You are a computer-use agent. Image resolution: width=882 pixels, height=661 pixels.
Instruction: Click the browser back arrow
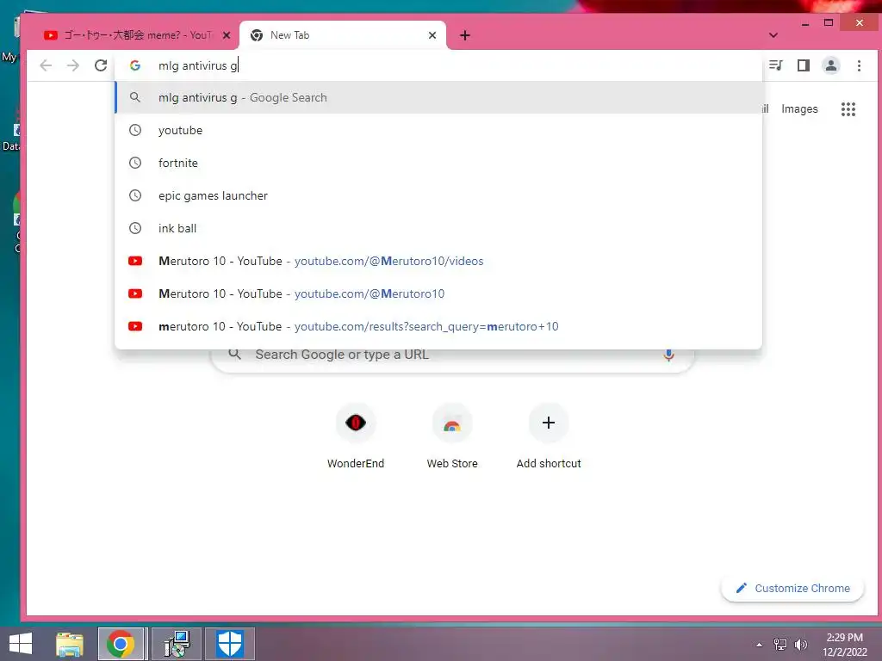(x=46, y=65)
